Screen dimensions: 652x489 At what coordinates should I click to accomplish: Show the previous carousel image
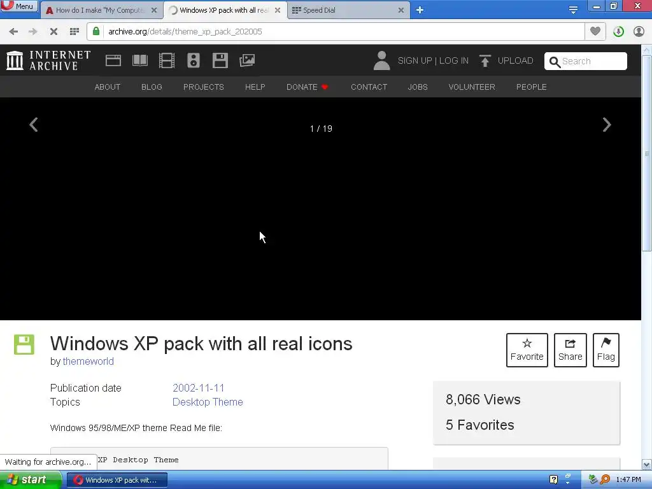click(x=34, y=125)
